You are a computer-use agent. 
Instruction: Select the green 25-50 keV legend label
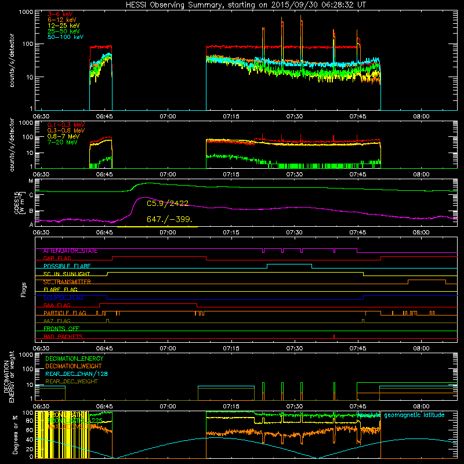point(63,31)
